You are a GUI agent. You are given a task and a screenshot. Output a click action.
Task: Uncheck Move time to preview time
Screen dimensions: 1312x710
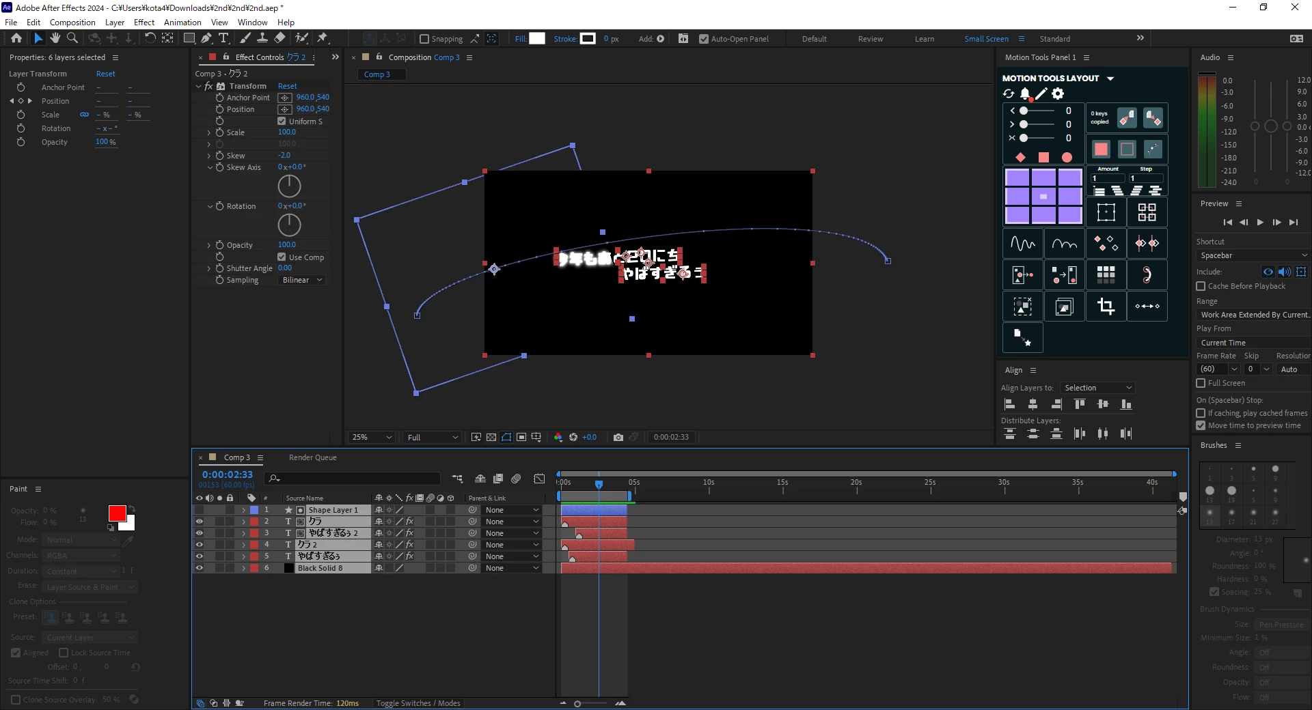click(1201, 426)
